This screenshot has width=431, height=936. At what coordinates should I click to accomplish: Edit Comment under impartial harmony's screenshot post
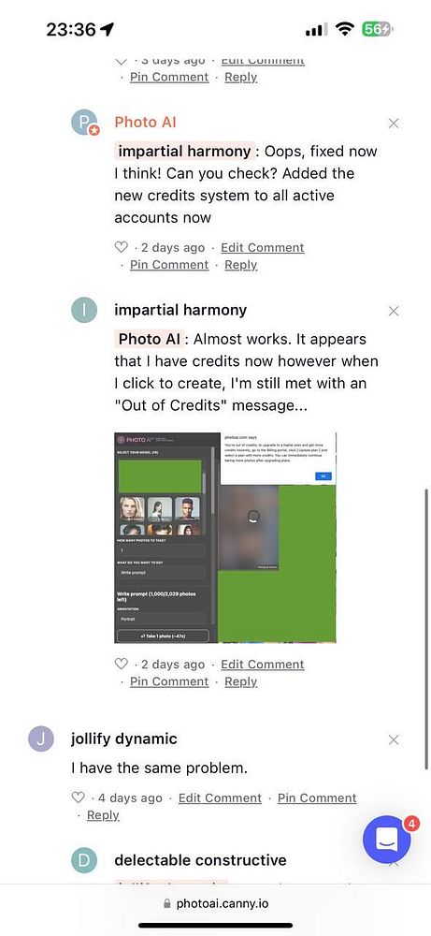263,664
